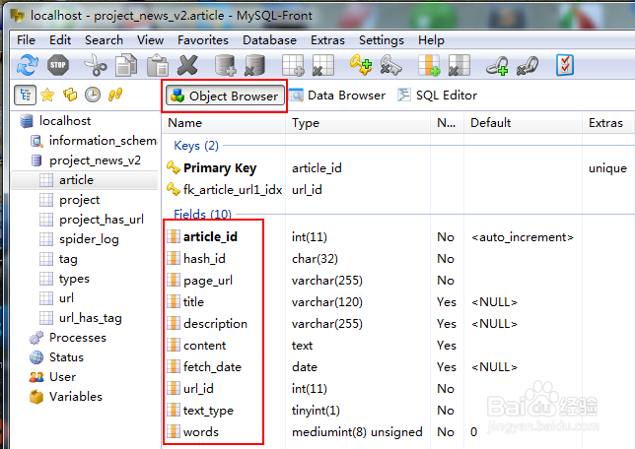Screen dimensions: 635x449
Task: Click the Refresh toolbar icon
Action: [28, 65]
